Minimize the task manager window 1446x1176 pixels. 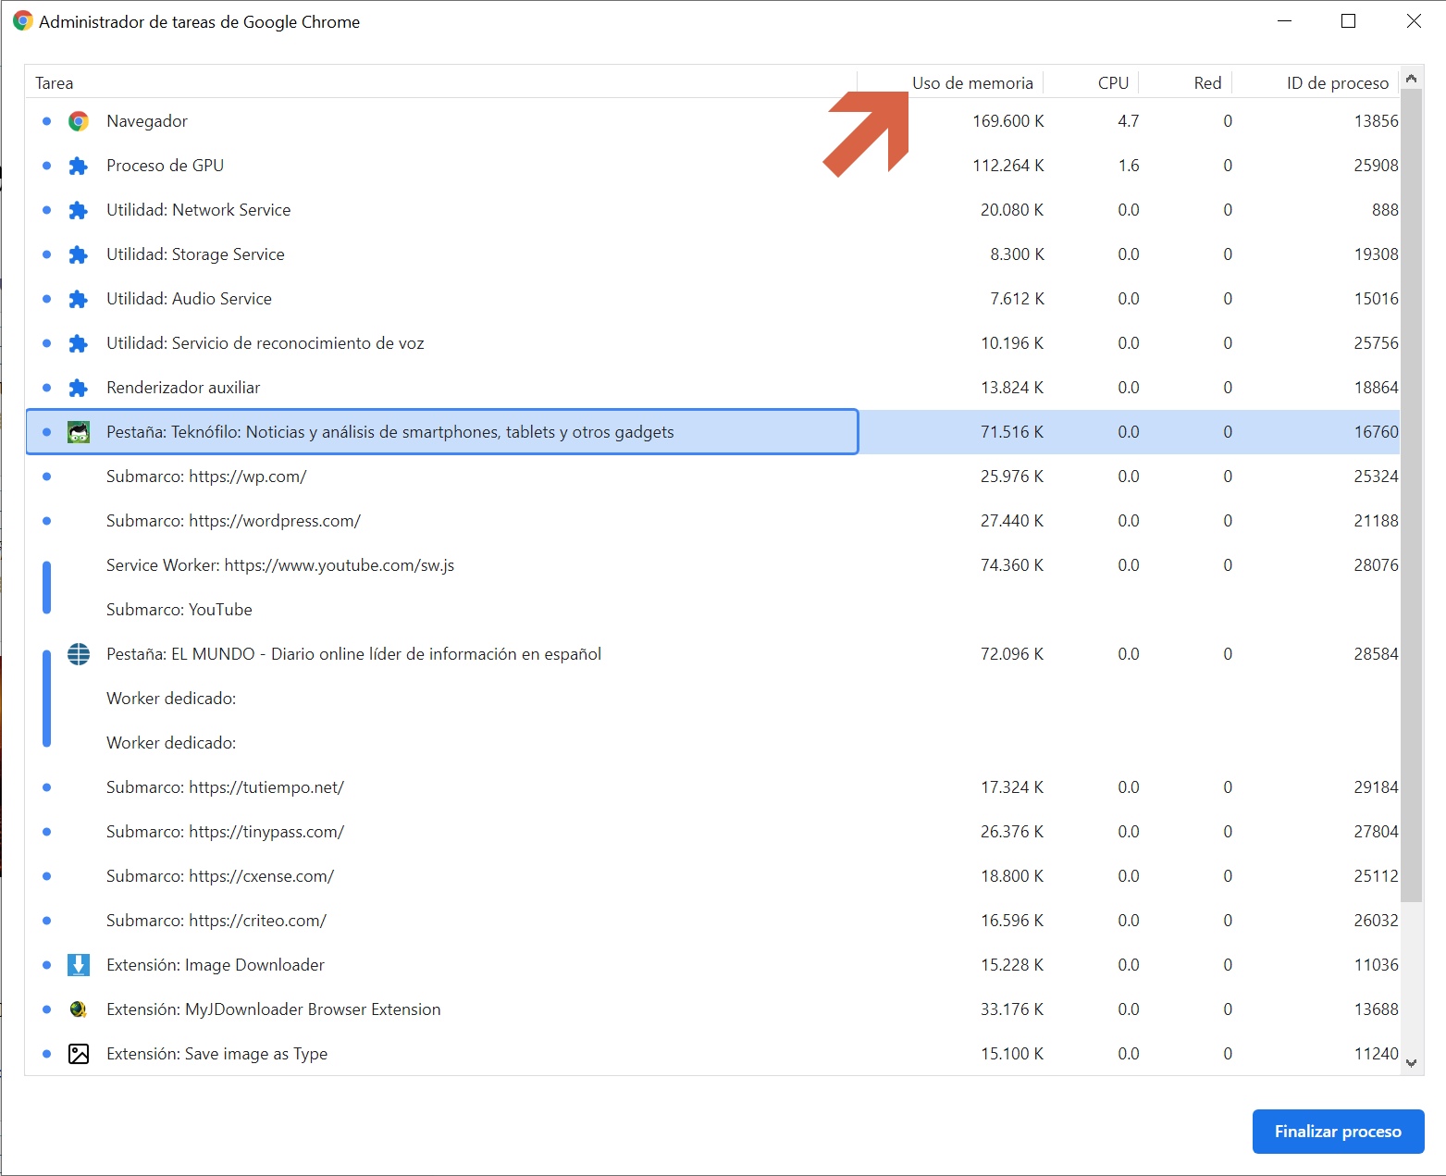point(1284,21)
